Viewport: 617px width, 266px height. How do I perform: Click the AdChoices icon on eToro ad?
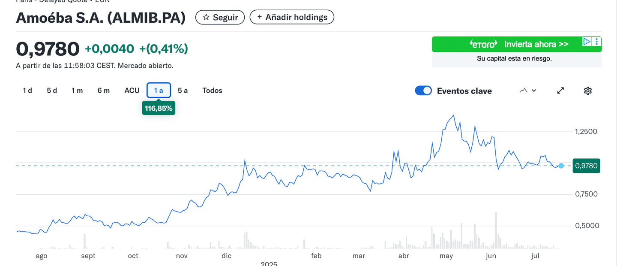point(587,42)
